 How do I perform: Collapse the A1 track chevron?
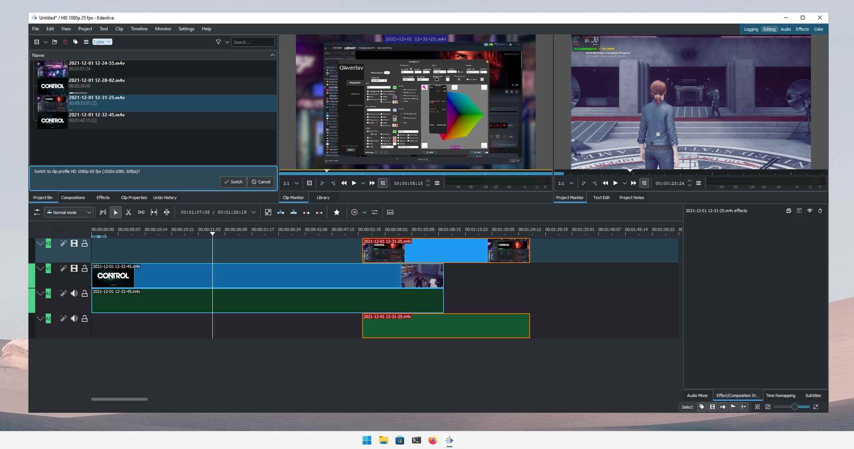[40, 293]
